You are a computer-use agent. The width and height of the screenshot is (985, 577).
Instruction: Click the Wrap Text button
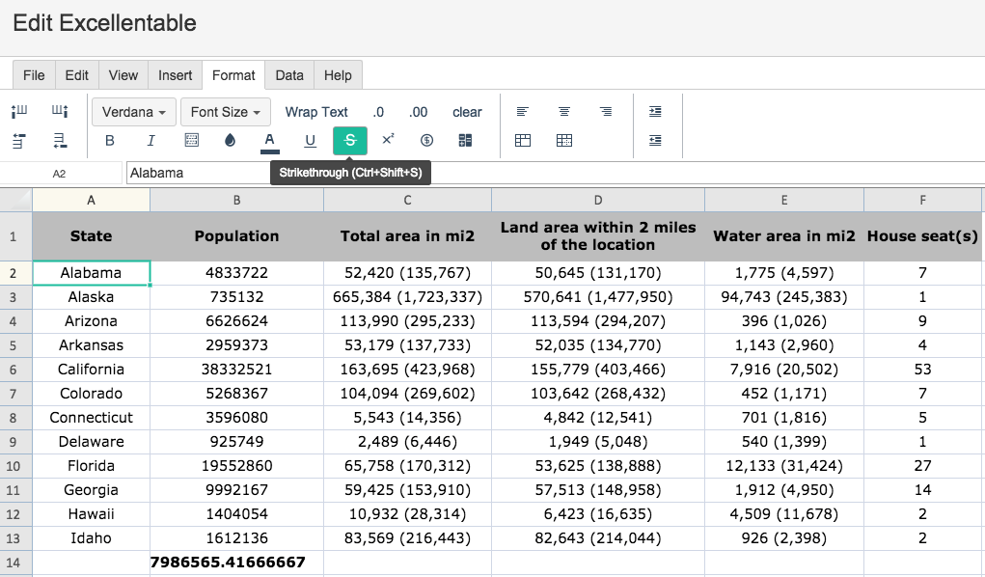(316, 112)
